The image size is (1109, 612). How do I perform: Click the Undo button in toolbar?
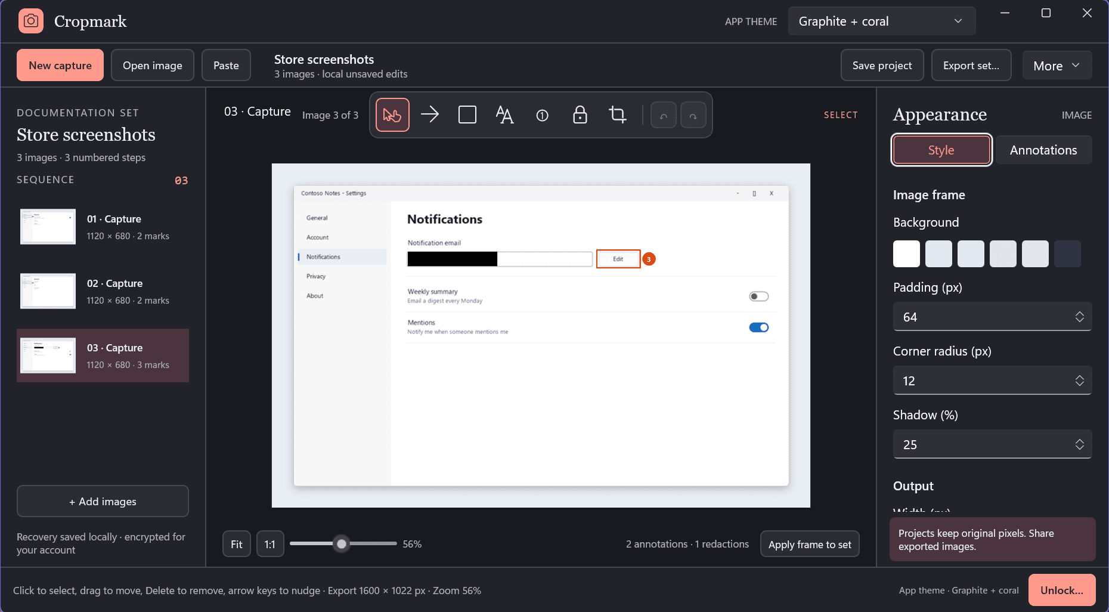(664, 116)
